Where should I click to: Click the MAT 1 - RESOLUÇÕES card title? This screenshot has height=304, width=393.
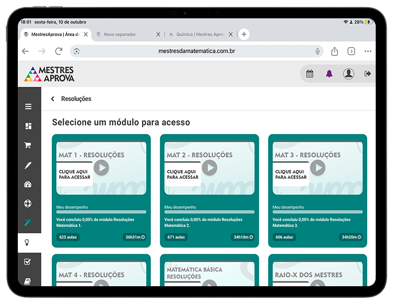pyautogui.click(x=92, y=155)
